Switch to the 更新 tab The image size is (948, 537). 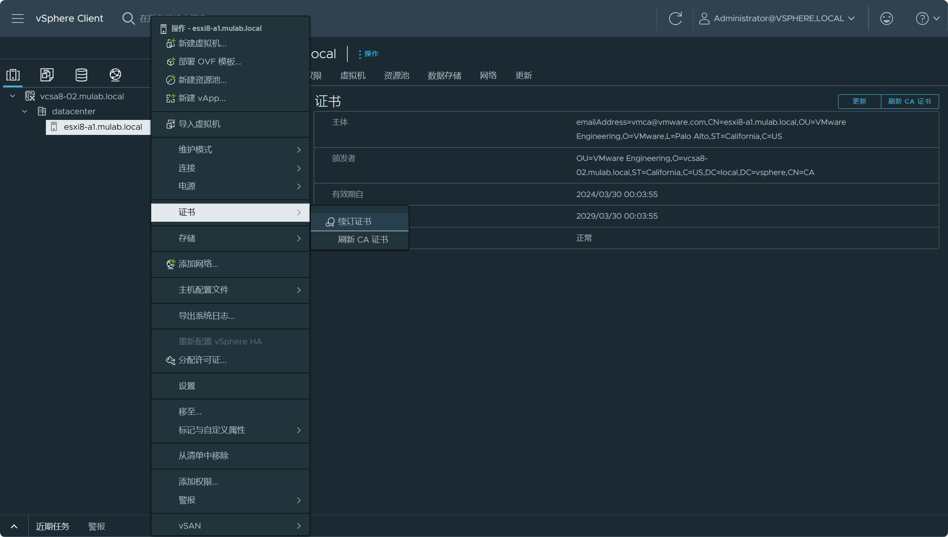pos(523,75)
